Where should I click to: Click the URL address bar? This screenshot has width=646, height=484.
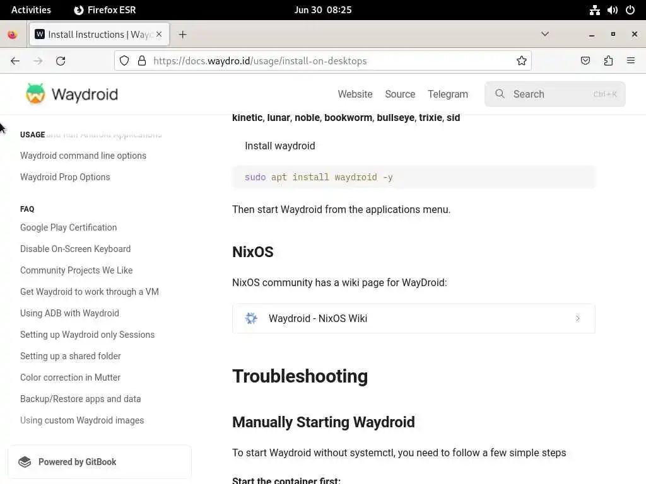tap(323, 61)
